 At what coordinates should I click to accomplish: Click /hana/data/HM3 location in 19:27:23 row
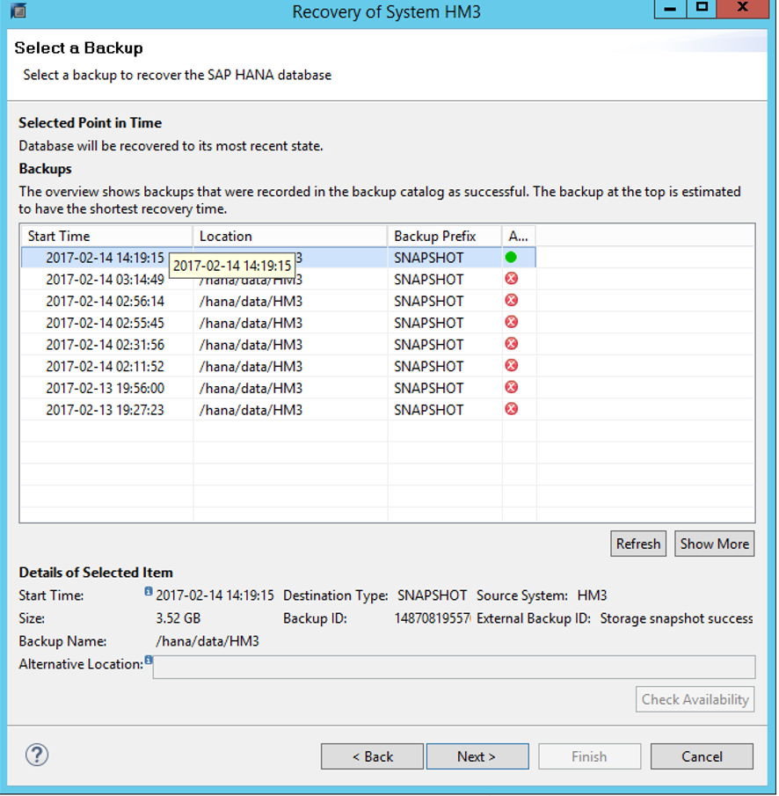pyautogui.click(x=251, y=411)
